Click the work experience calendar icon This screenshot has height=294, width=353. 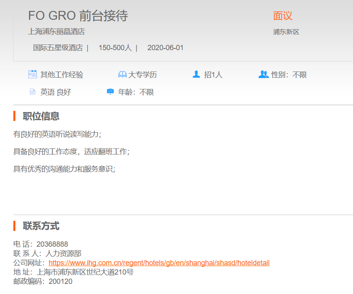click(x=32, y=74)
